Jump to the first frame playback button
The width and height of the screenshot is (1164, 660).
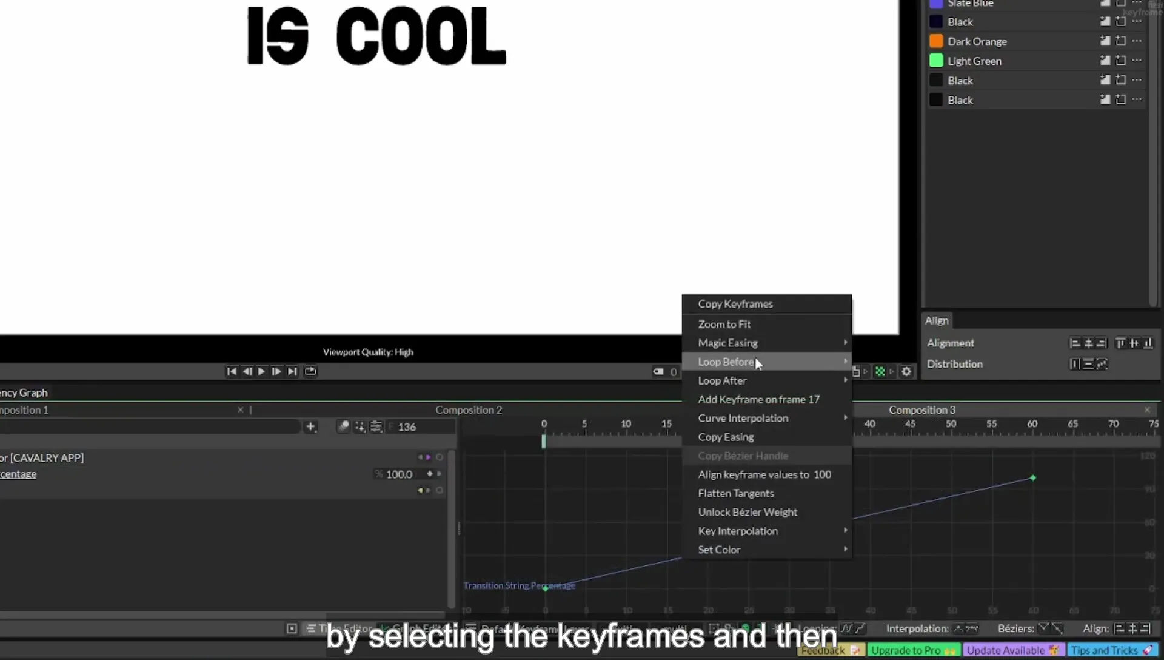pos(232,371)
